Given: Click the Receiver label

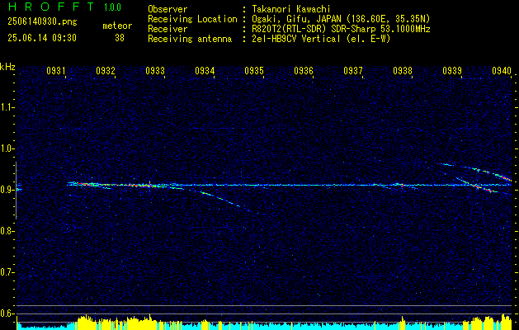Looking at the screenshot, I should [x=167, y=29].
